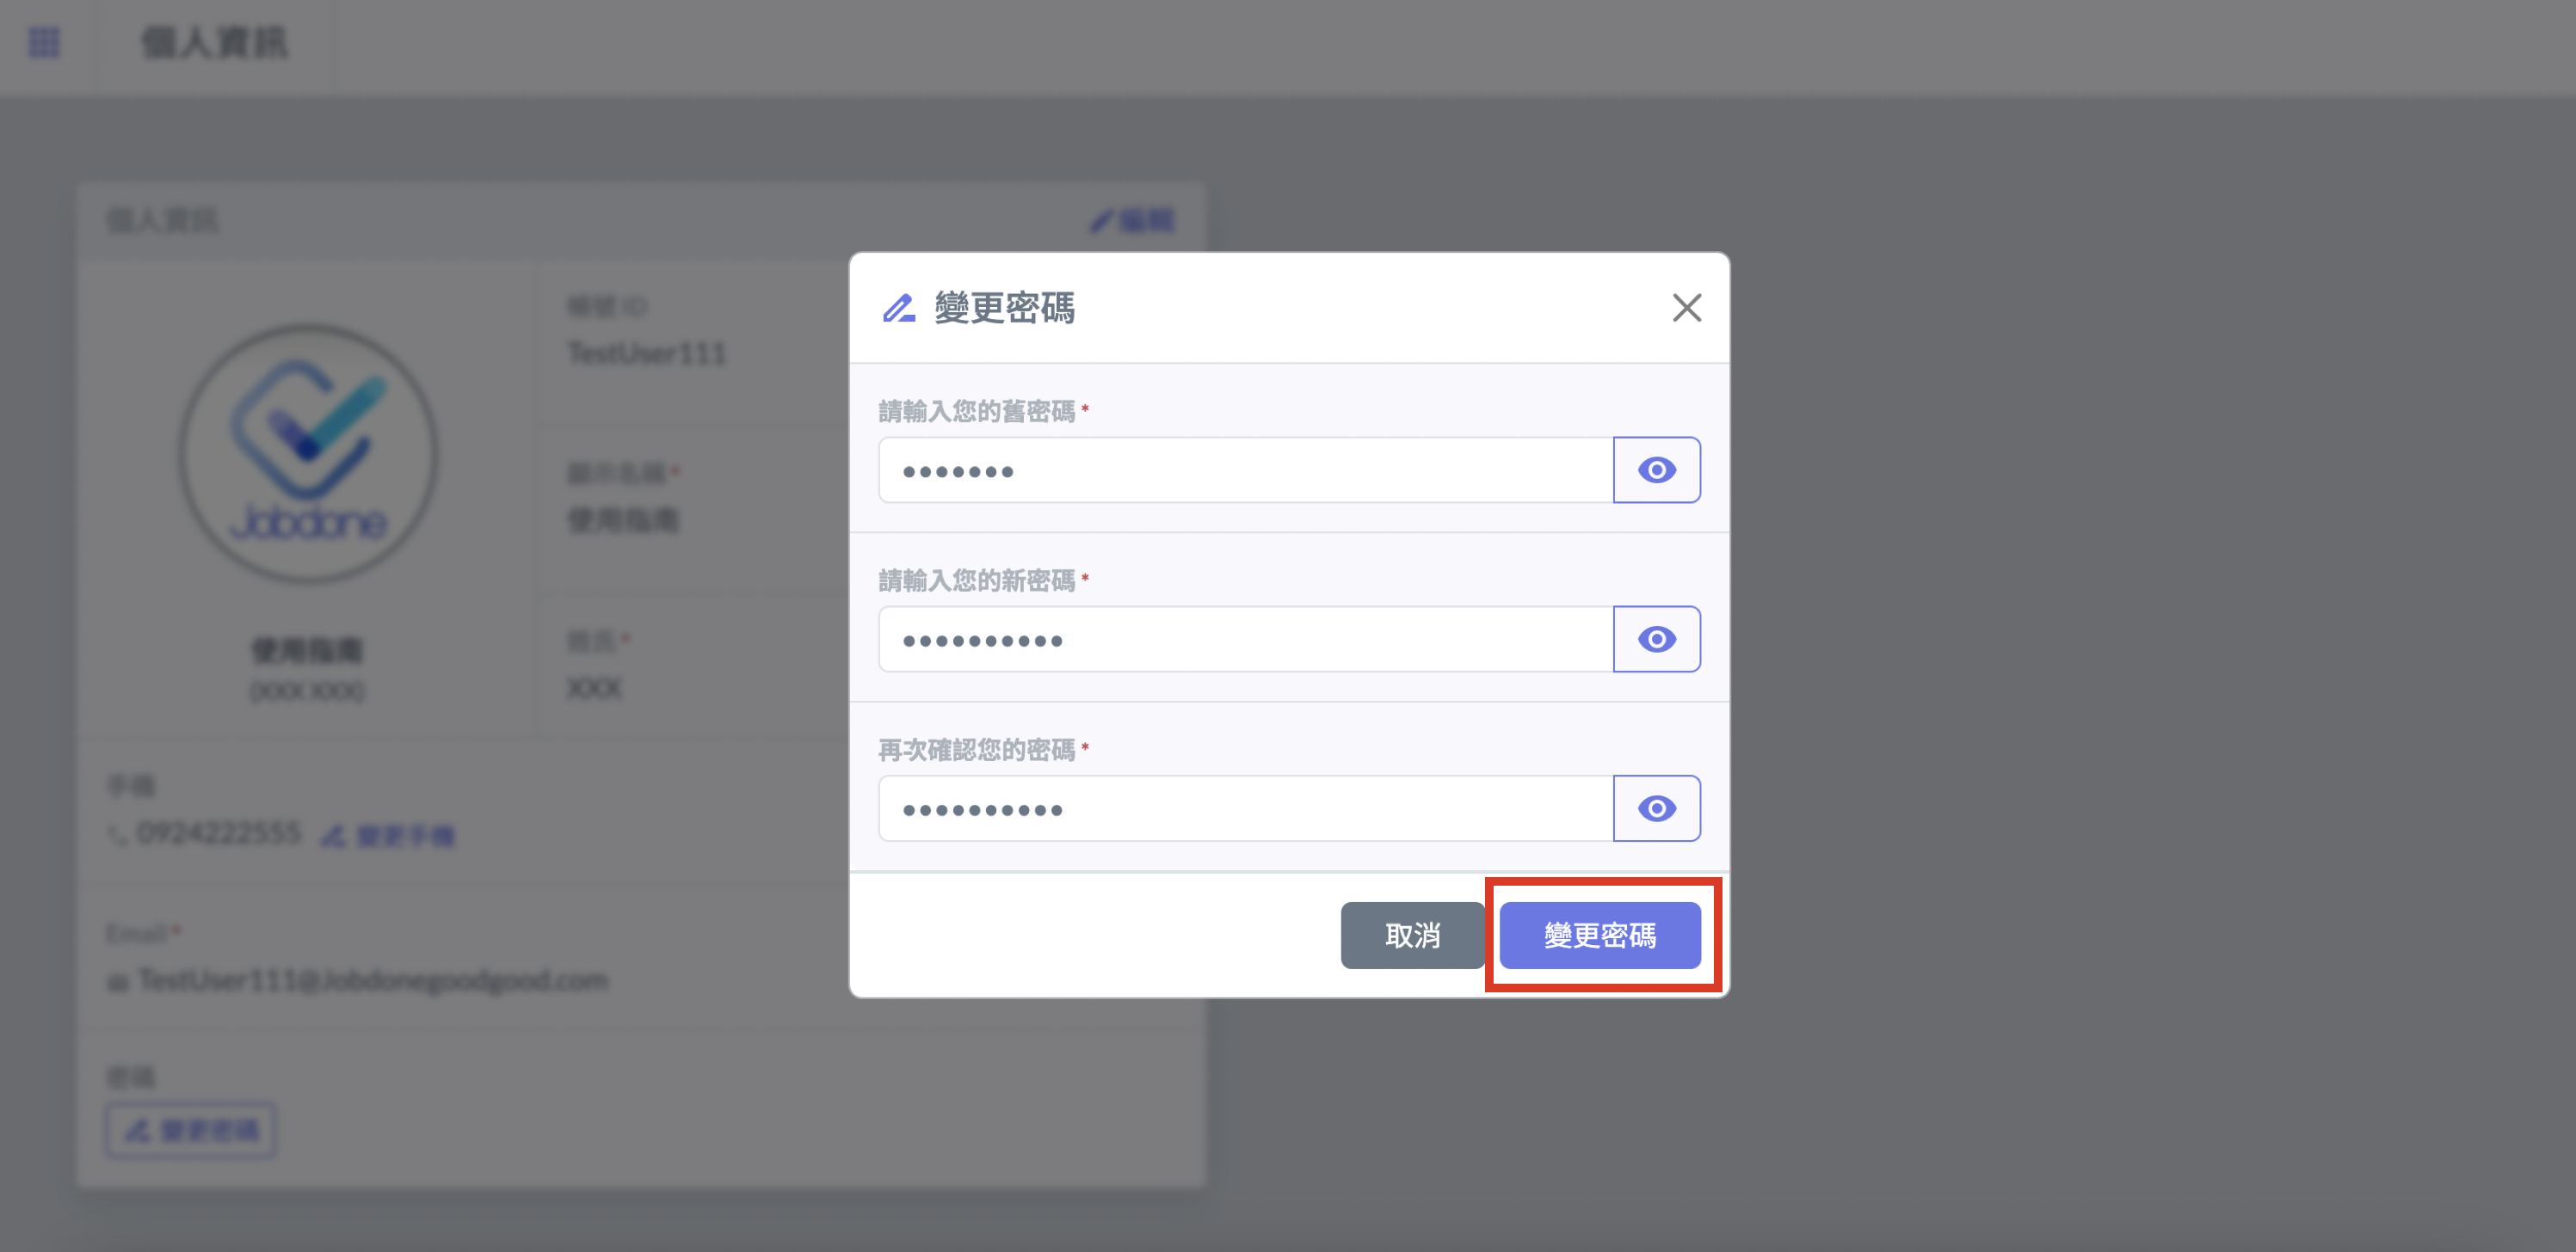
Task: Focus the old password input field
Action: [1244, 470]
